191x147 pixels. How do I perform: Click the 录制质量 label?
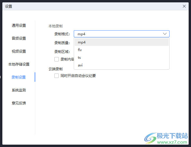tap(62, 43)
